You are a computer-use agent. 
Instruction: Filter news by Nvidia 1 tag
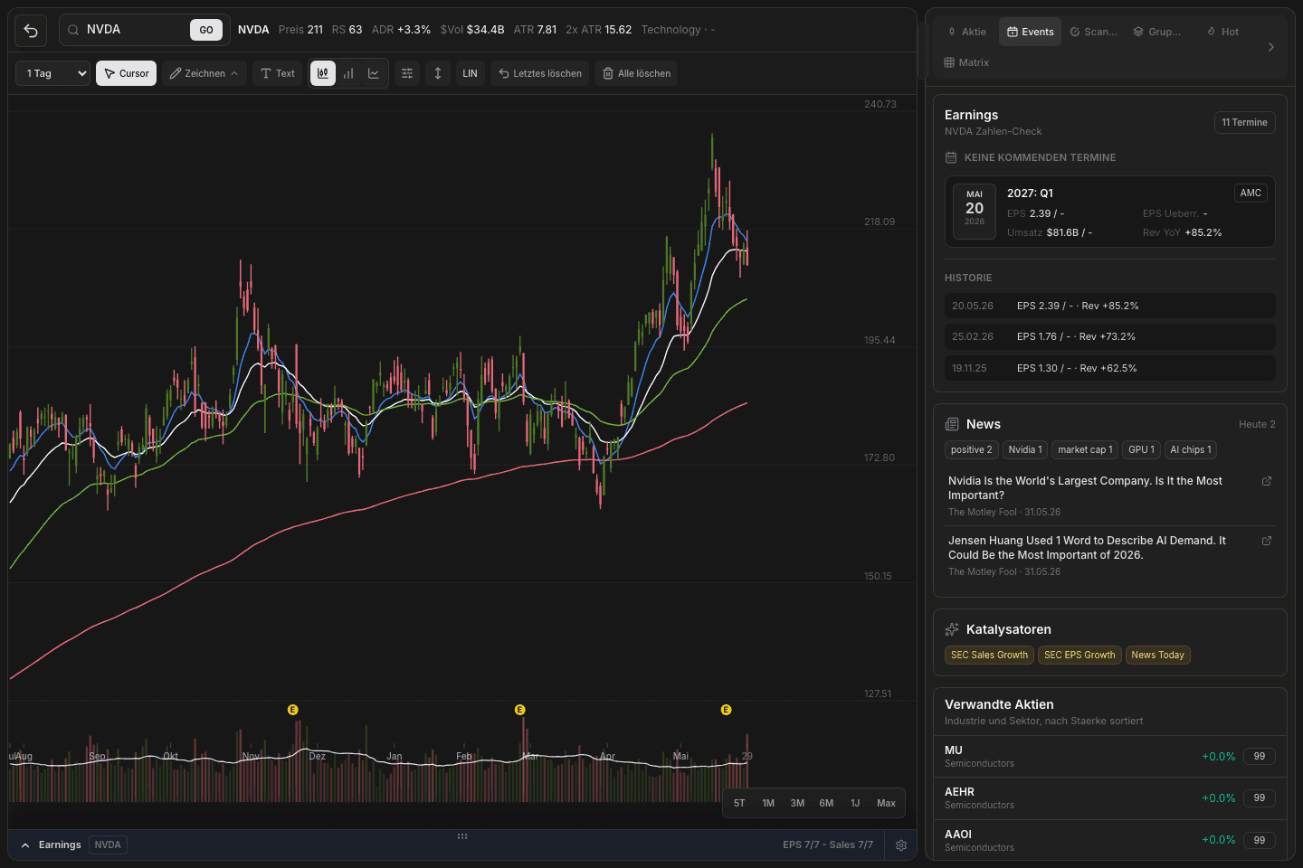click(x=1024, y=449)
